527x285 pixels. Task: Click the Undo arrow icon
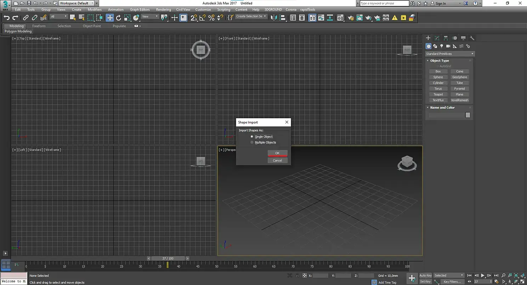pos(6,18)
